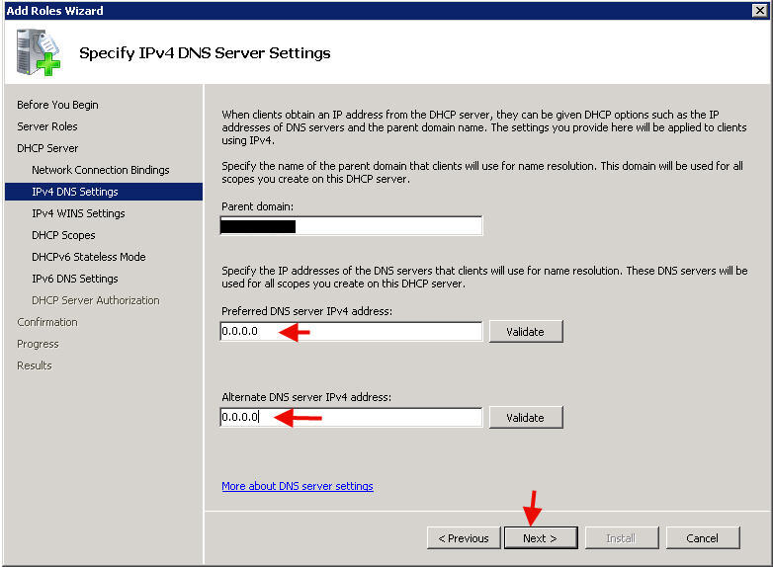Screen dimensions: 773x567
Task: Click the Previous button
Action: (x=464, y=538)
